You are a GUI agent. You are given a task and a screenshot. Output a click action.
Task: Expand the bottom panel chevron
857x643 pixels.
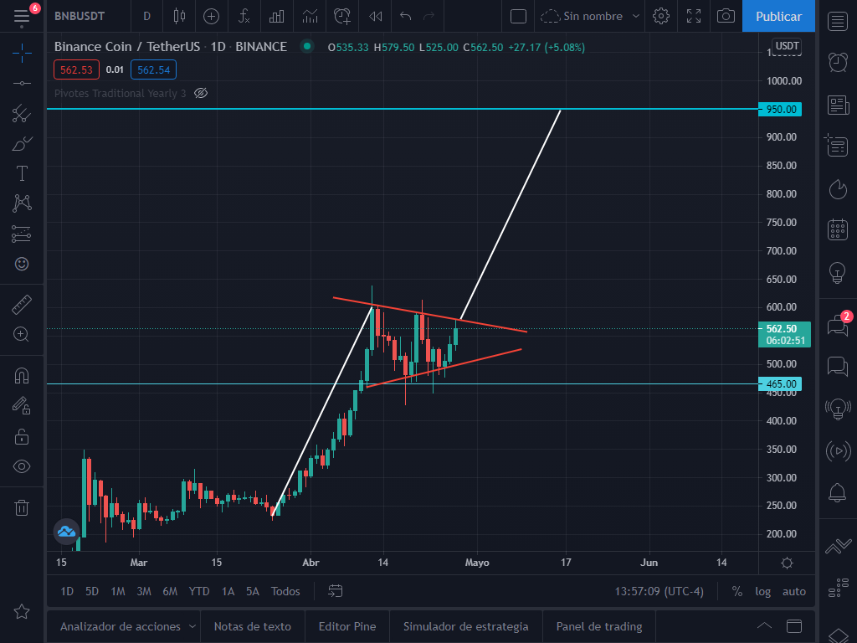click(764, 626)
